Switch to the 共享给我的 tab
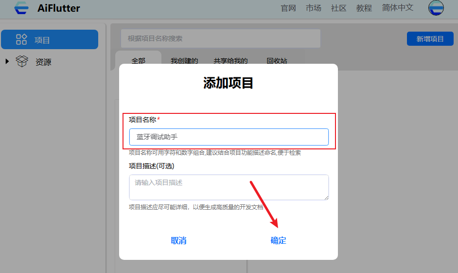The height and width of the screenshot is (273, 458). (230, 61)
